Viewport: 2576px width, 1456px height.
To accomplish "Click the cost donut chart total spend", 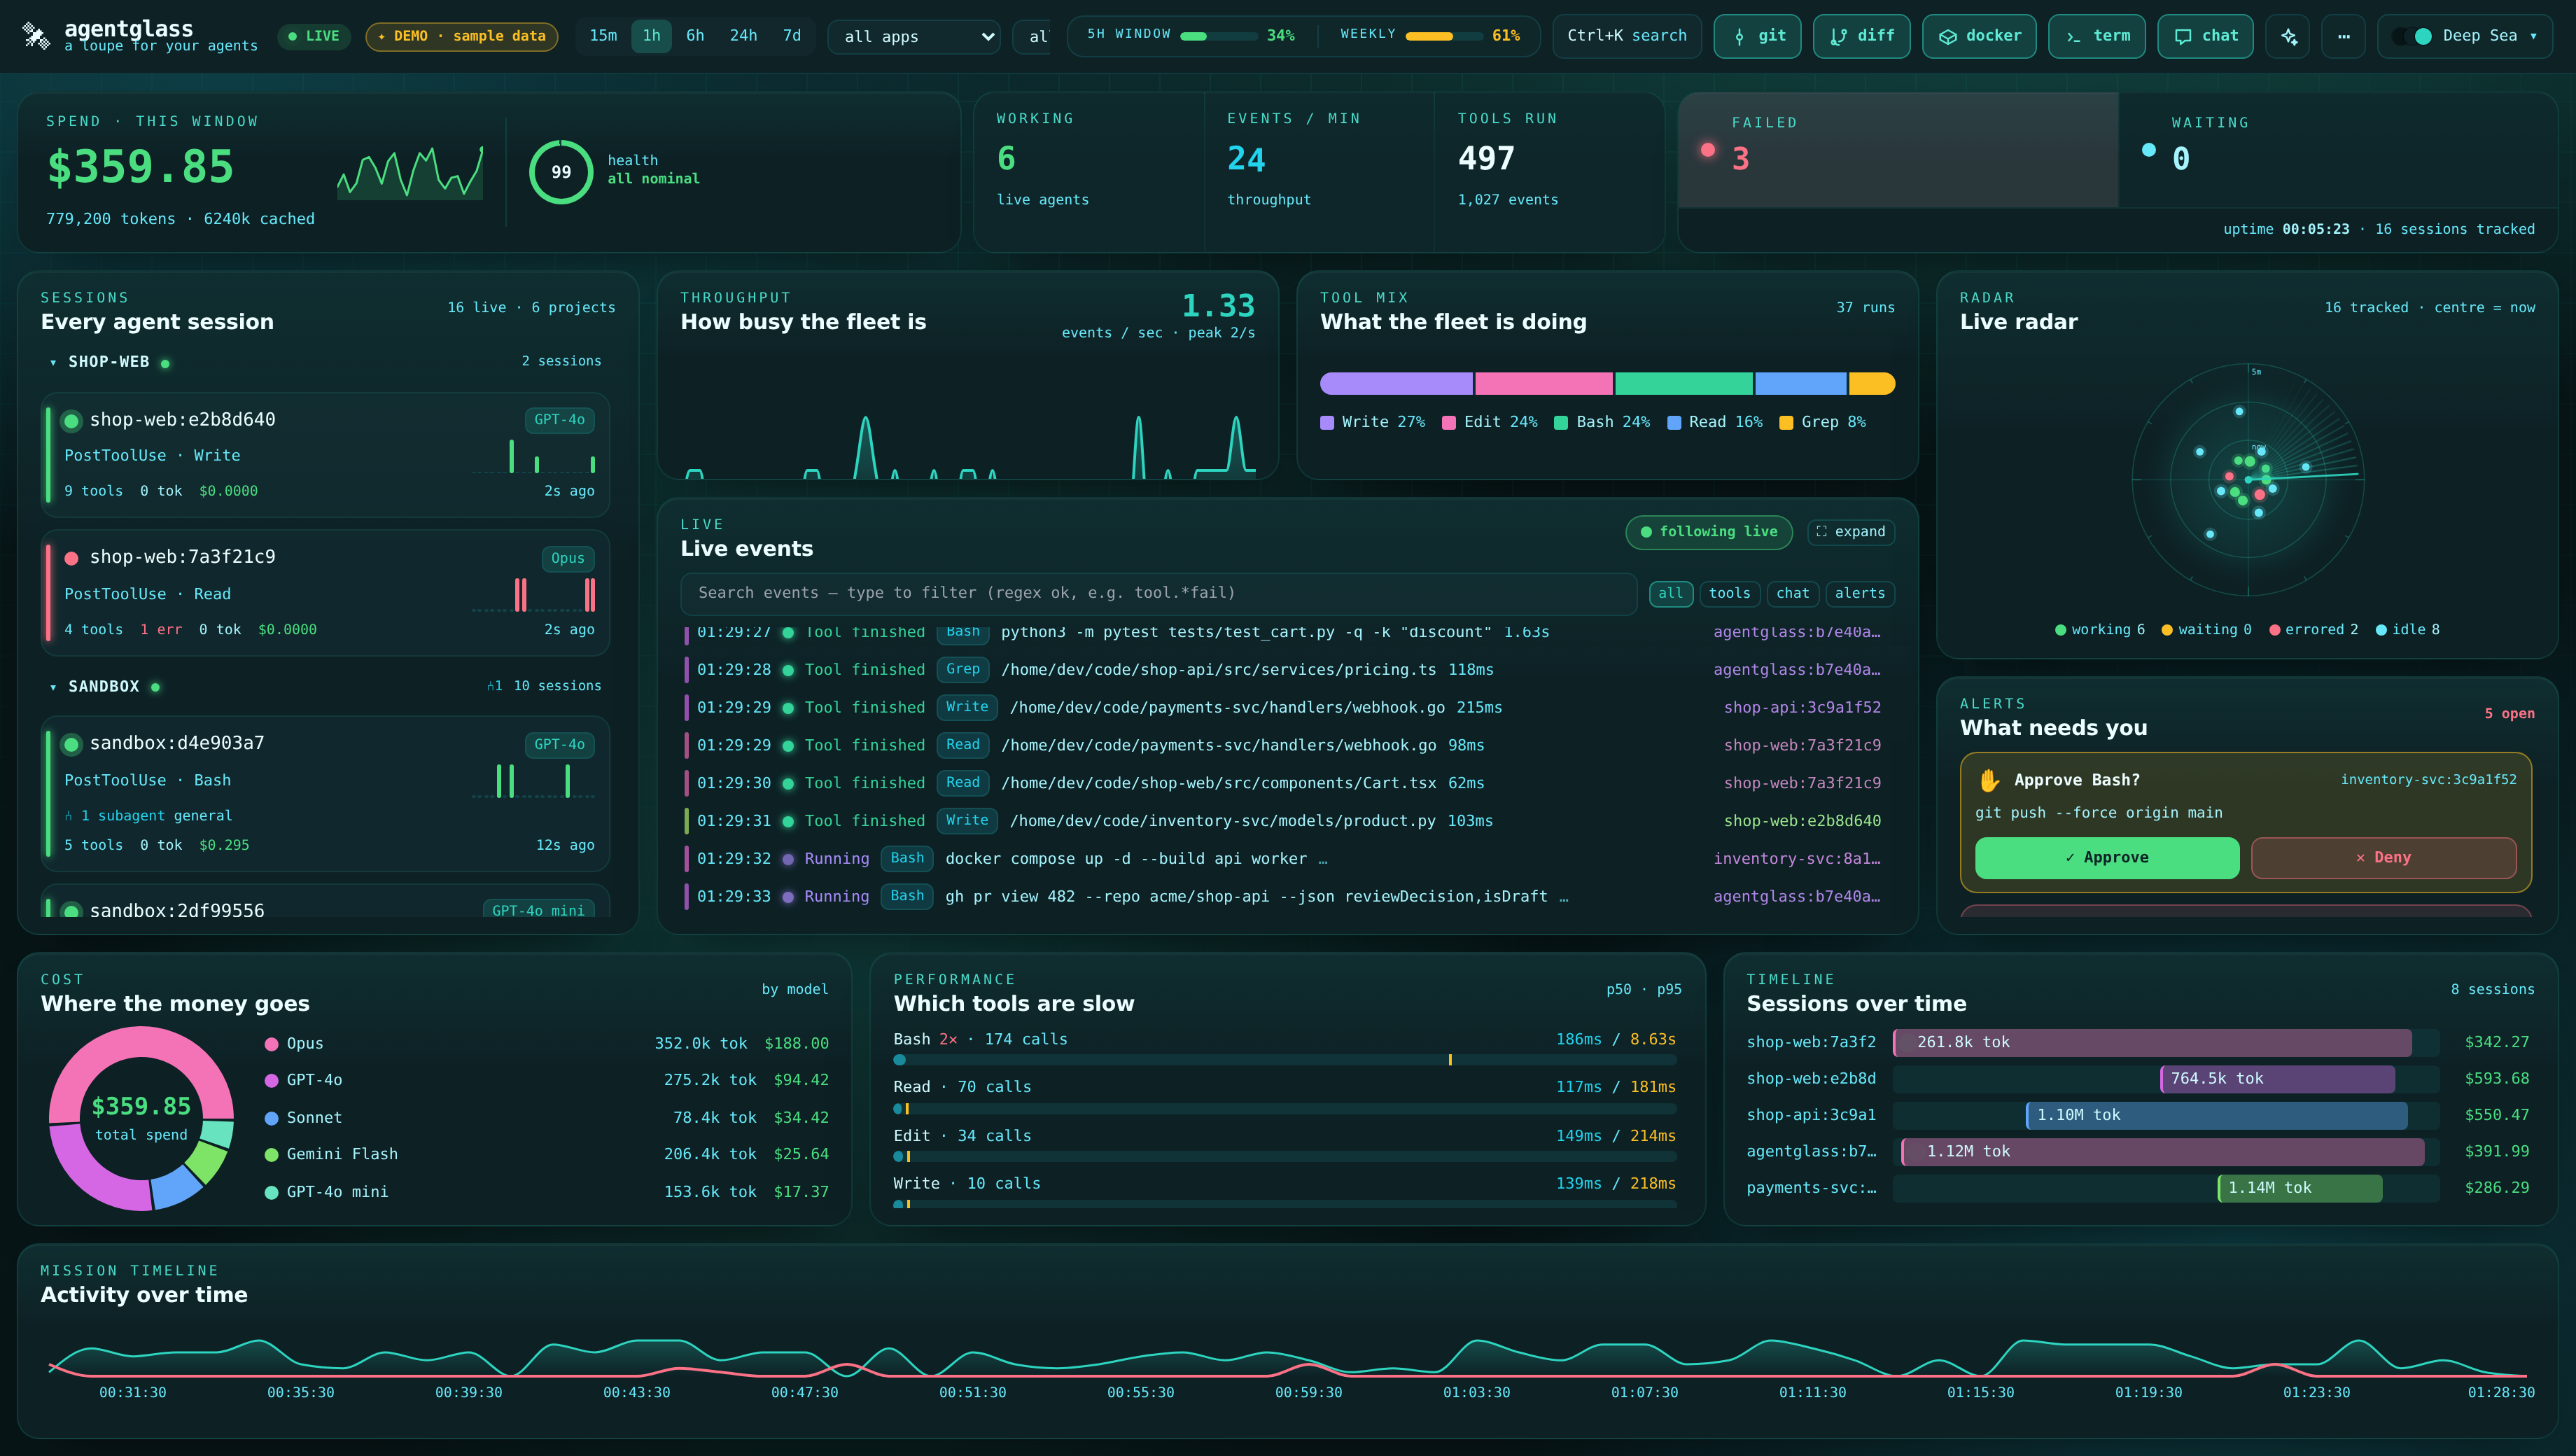I will 141,1119.
